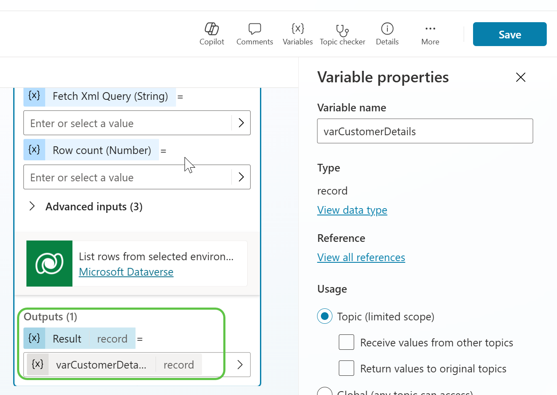Check Return values to original topics

click(x=346, y=369)
